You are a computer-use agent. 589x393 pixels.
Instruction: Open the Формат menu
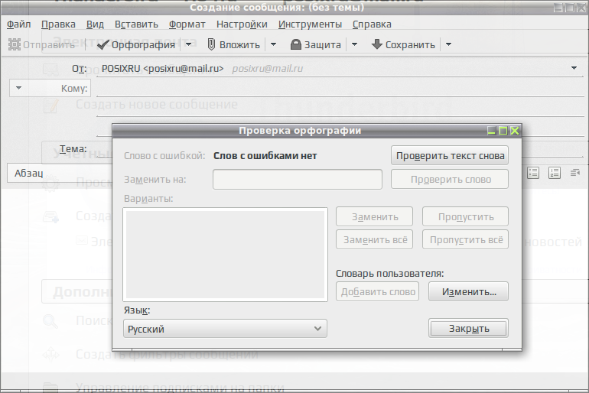coord(187,24)
